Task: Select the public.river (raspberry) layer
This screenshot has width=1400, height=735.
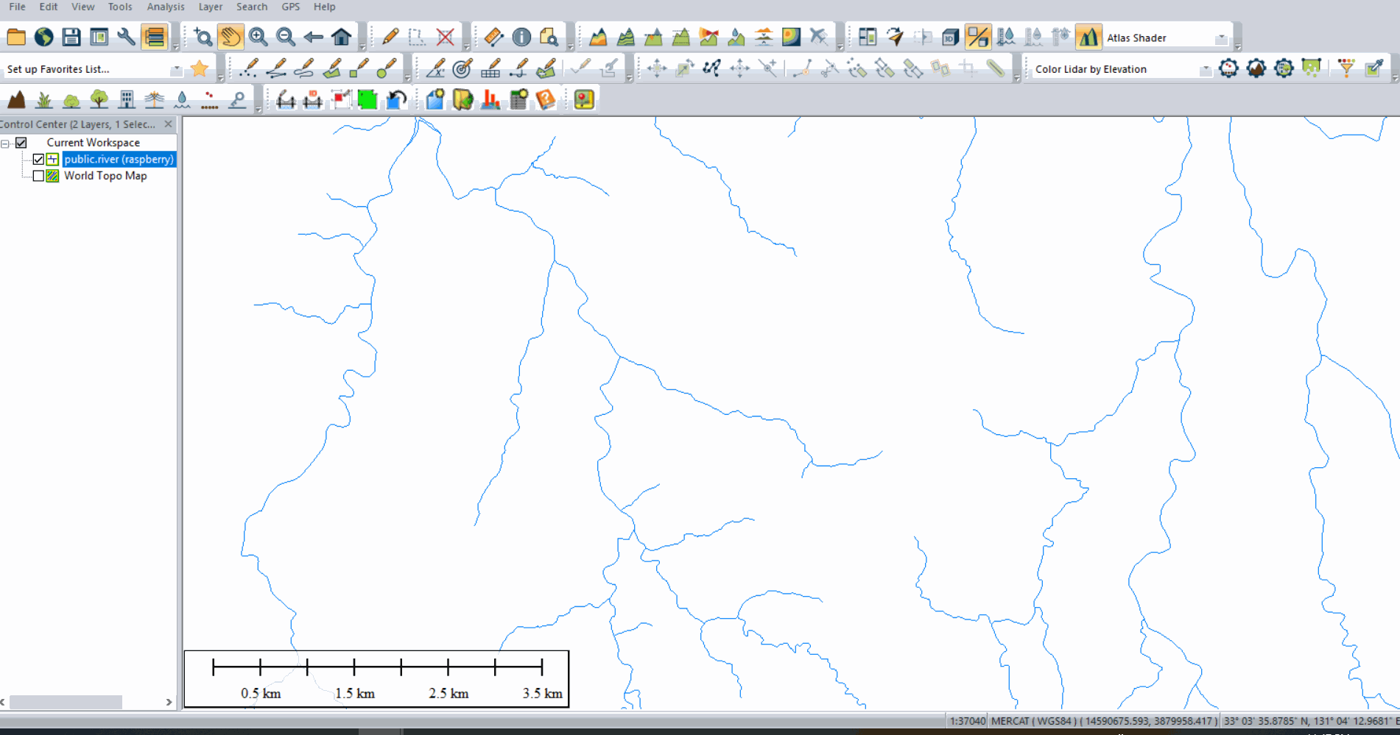Action: pos(119,159)
